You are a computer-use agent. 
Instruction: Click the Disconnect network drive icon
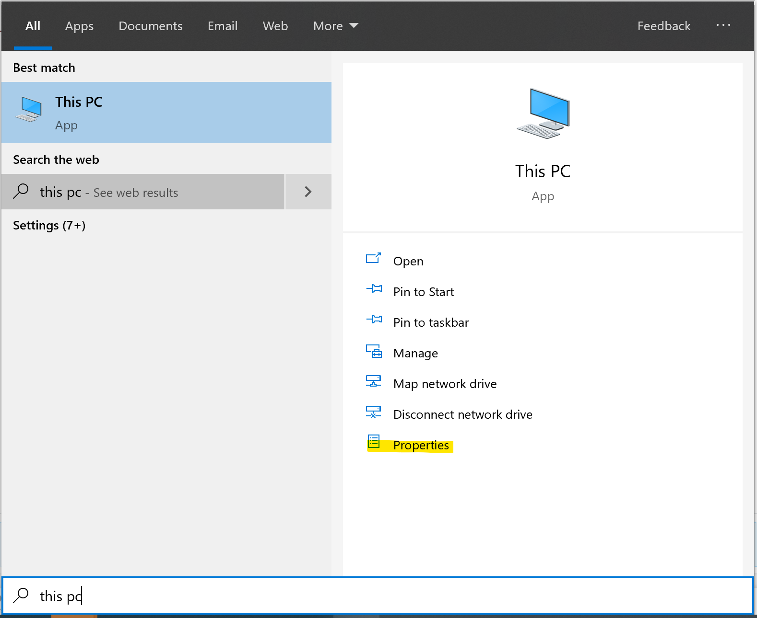[x=373, y=412]
